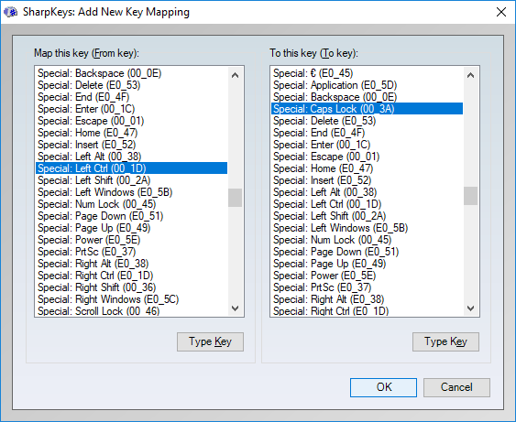Select PrtSc (E0_37) in From key list
Image resolution: width=516 pixels, height=422 pixels.
(x=131, y=252)
